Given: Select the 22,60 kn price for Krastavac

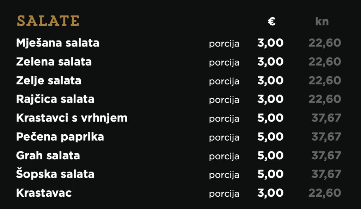Looking at the screenshot, I should pyautogui.click(x=325, y=193).
